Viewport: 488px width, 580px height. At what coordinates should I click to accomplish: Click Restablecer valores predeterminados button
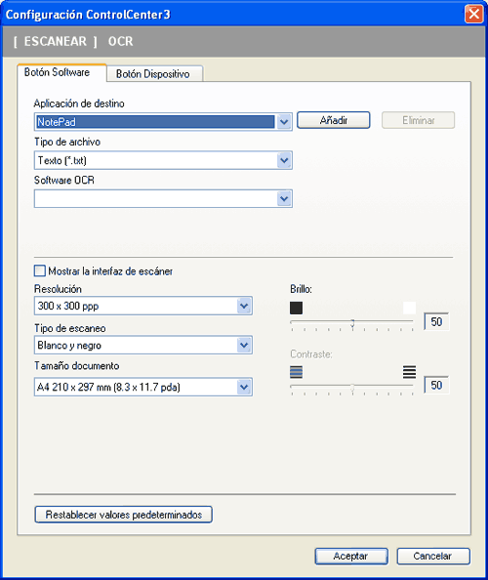pyautogui.click(x=124, y=515)
